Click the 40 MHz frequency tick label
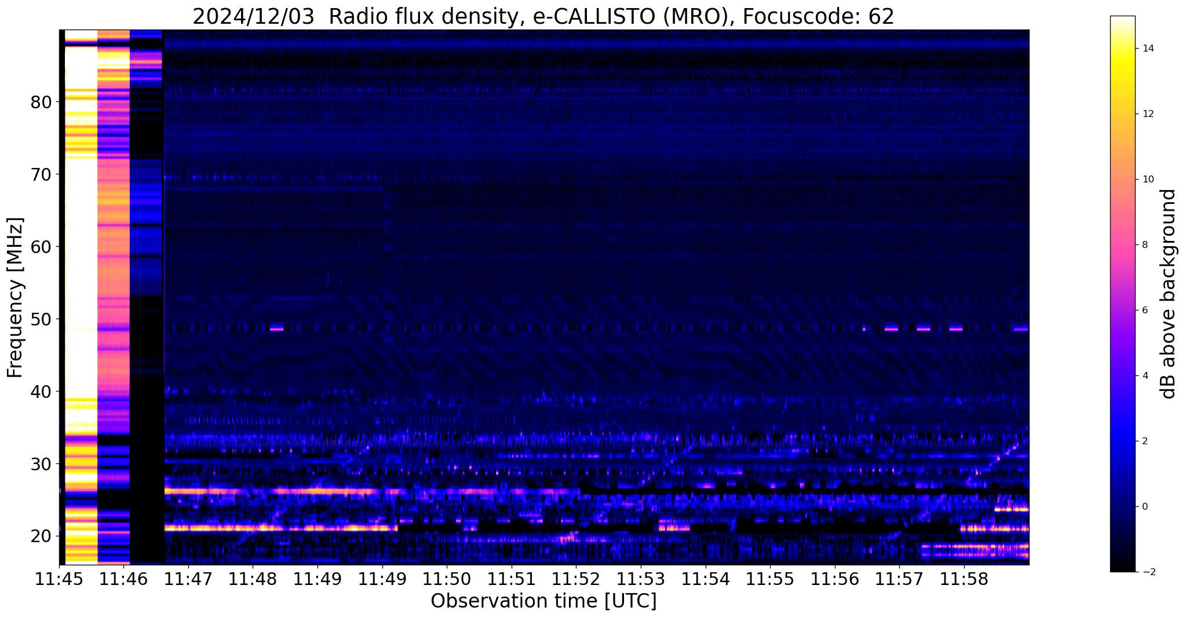This screenshot has width=1186, height=618. point(41,392)
